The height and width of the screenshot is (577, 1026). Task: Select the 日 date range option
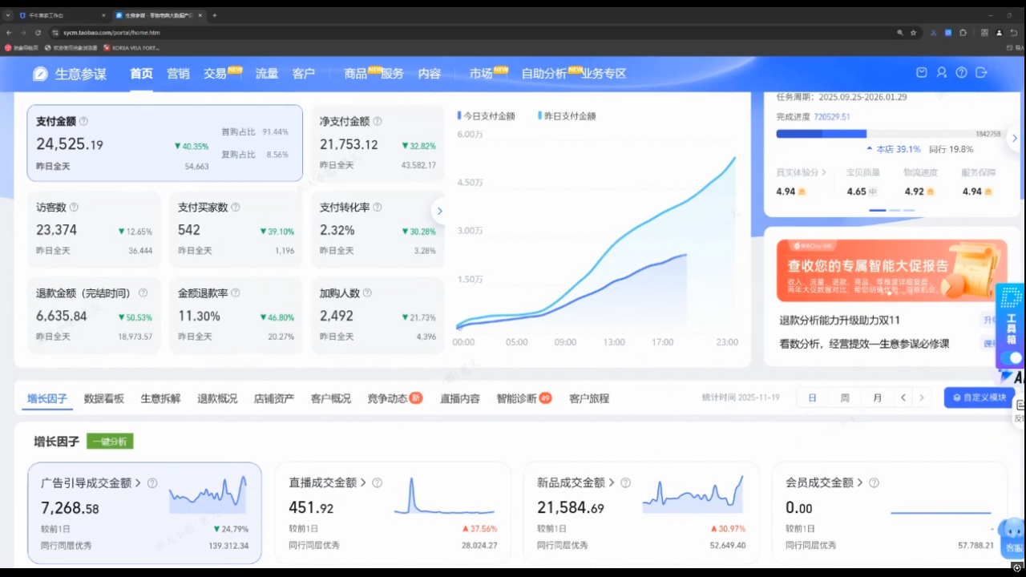[x=812, y=397]
